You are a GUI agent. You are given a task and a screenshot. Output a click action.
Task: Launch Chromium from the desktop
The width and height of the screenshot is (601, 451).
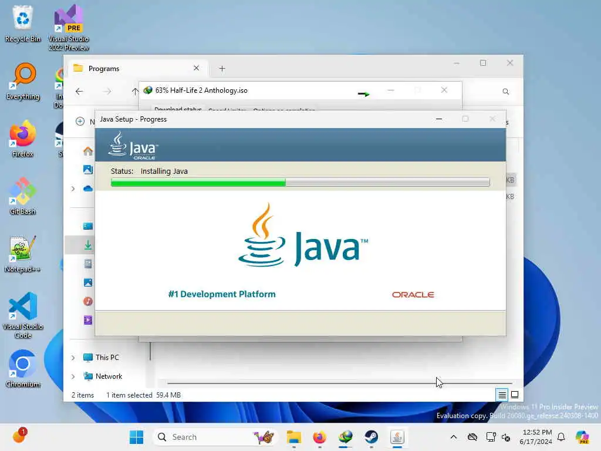[x=23, y=369]
